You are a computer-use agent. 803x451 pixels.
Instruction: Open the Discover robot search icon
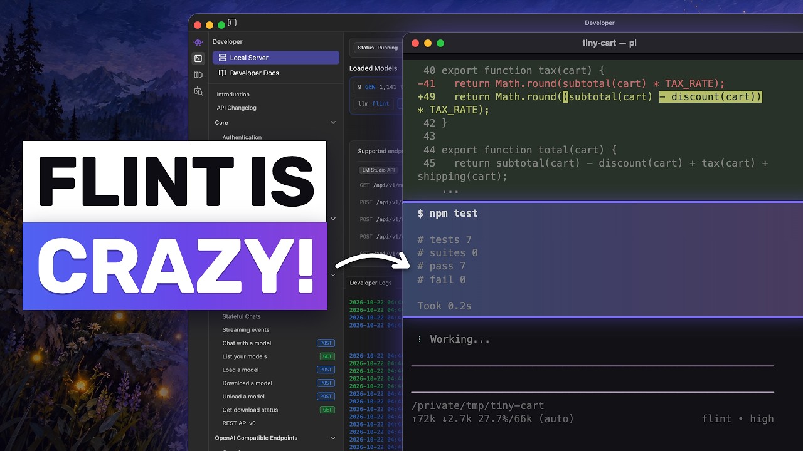coord(198,91)
